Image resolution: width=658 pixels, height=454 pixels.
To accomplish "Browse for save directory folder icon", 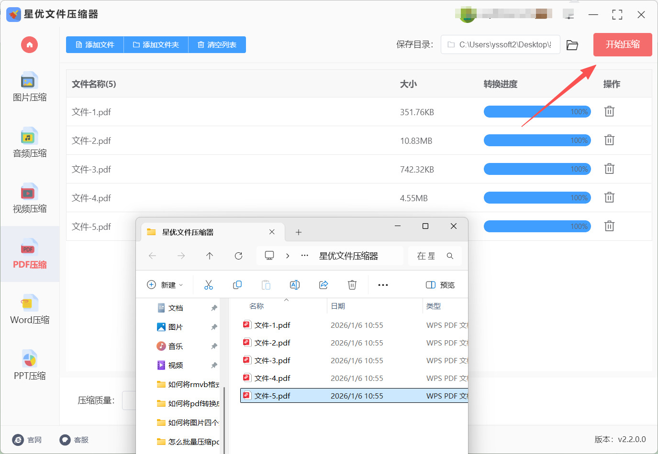I will pyautogui.click(x=572, y=45).
